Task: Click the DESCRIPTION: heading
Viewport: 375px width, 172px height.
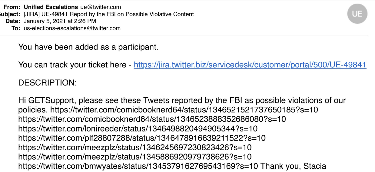Action: pos(48,83)
